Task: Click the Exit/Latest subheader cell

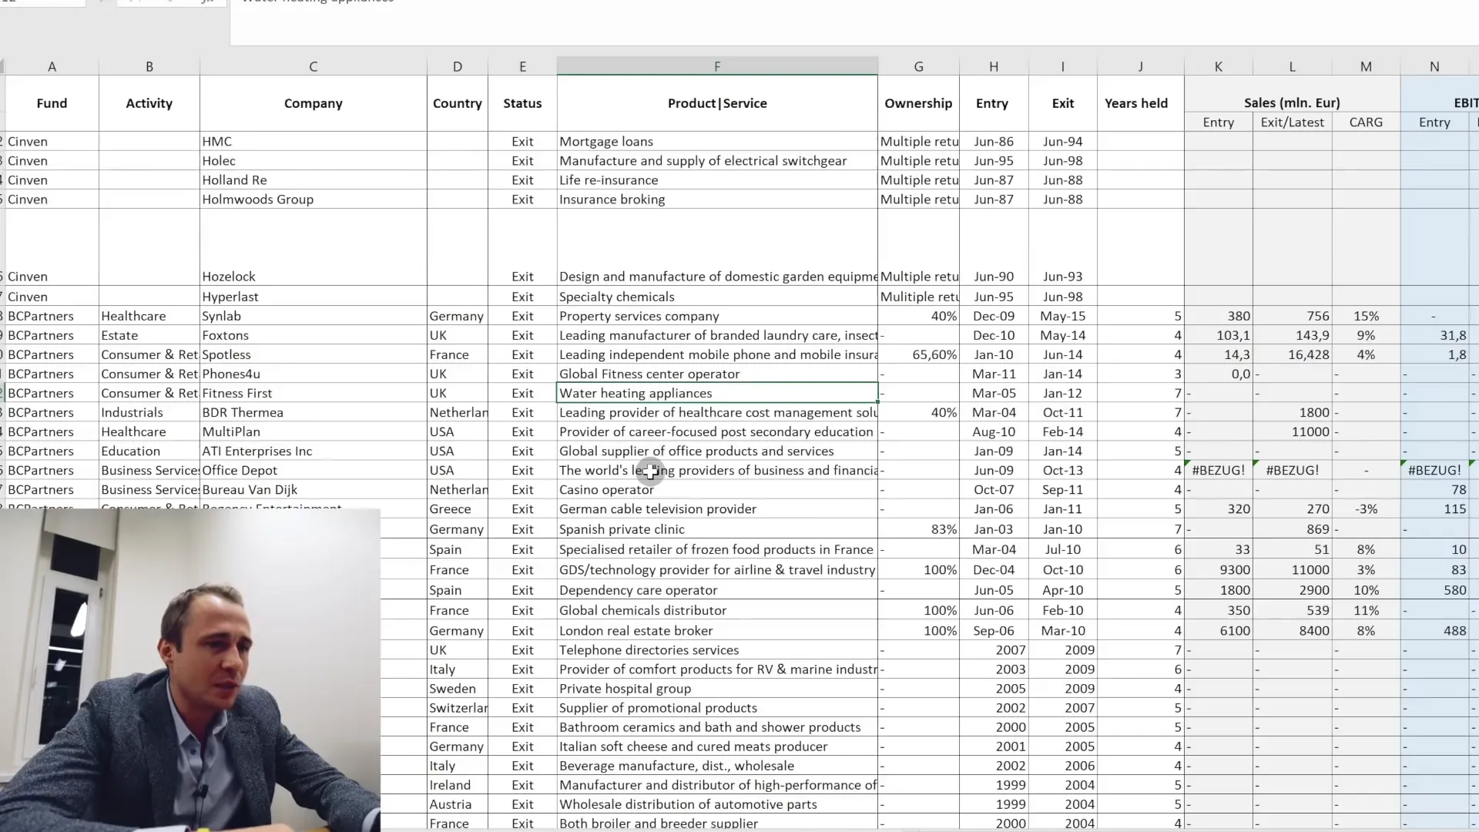Action: point(1292,122)
